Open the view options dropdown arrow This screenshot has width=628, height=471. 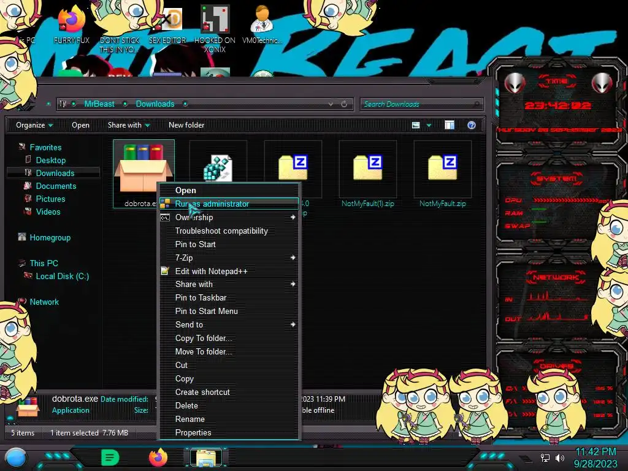pos(429,125)
